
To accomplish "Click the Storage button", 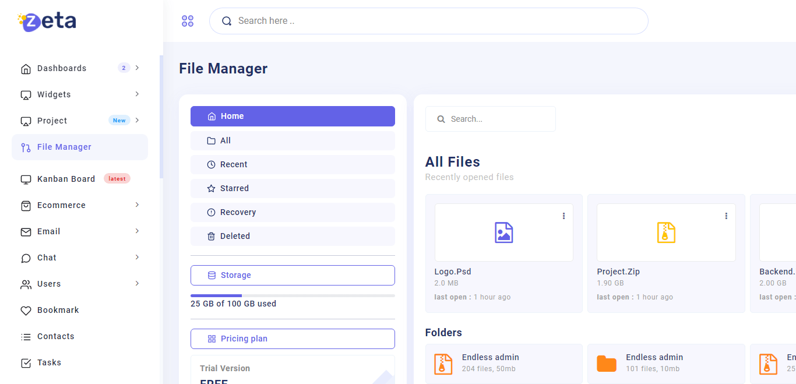I will click(x=293, y=275).
